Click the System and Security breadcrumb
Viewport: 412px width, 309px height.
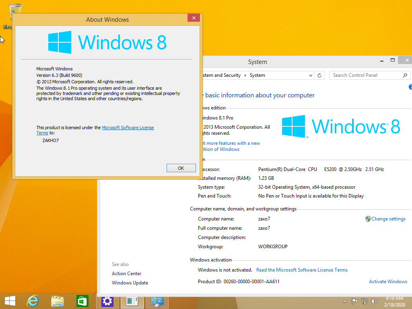click(222, 75)
